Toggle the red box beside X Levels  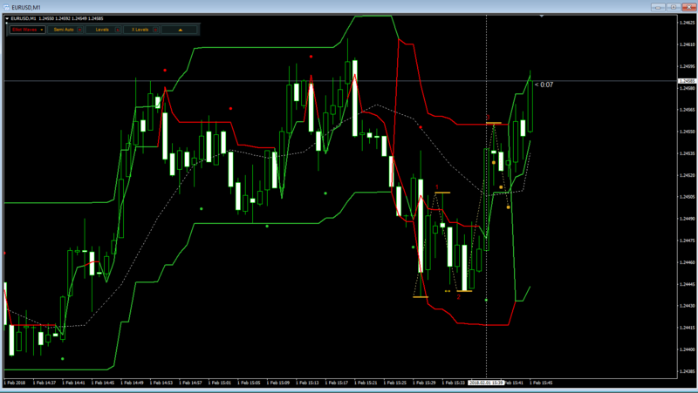[x=155, y=30]
